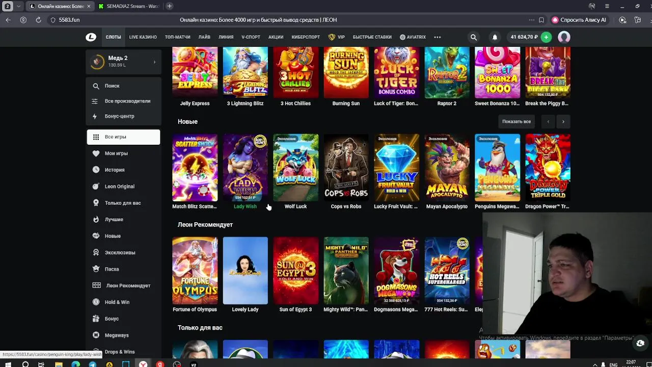This screenshot has width=652, height=367.
Task: Open support chat bubble button
Action: [640, 343]
